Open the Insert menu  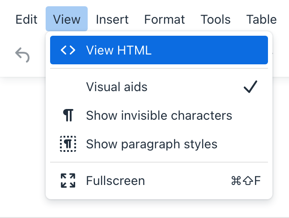click(112, 20)
